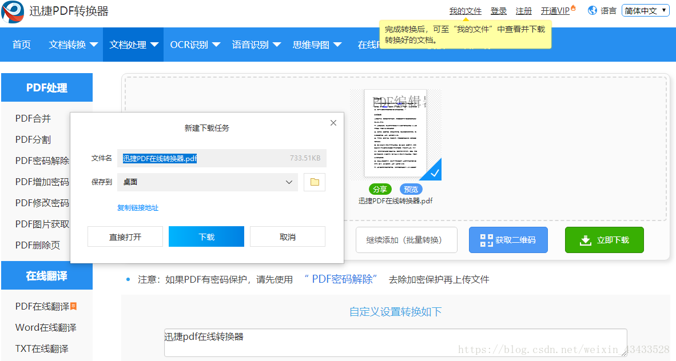Click the PDF document thumbnail

click(x=395, y=134)
